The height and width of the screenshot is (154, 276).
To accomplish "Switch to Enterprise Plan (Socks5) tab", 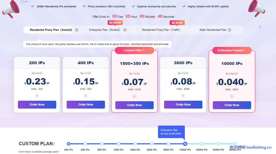I will click(105, 30).
